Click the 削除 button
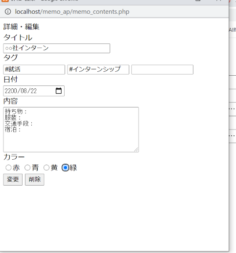This screenshot has width=236, height=253. 35,179
